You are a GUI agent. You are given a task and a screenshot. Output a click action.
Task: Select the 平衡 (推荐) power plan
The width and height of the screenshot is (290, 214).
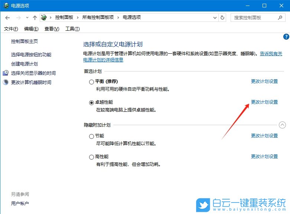pyautogui.click(x=91, y=82)
